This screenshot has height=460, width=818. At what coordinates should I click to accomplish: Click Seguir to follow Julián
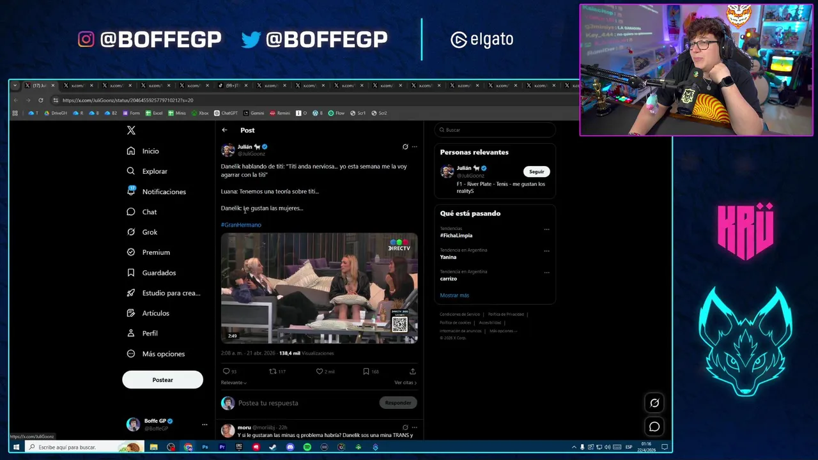click(536, 172)
